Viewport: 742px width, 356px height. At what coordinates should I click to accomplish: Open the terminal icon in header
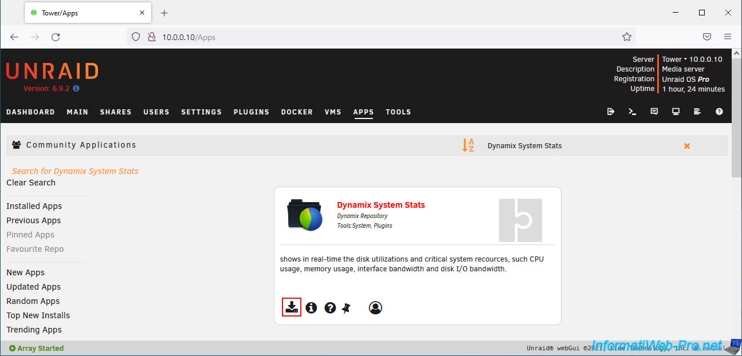coord(633,112)
